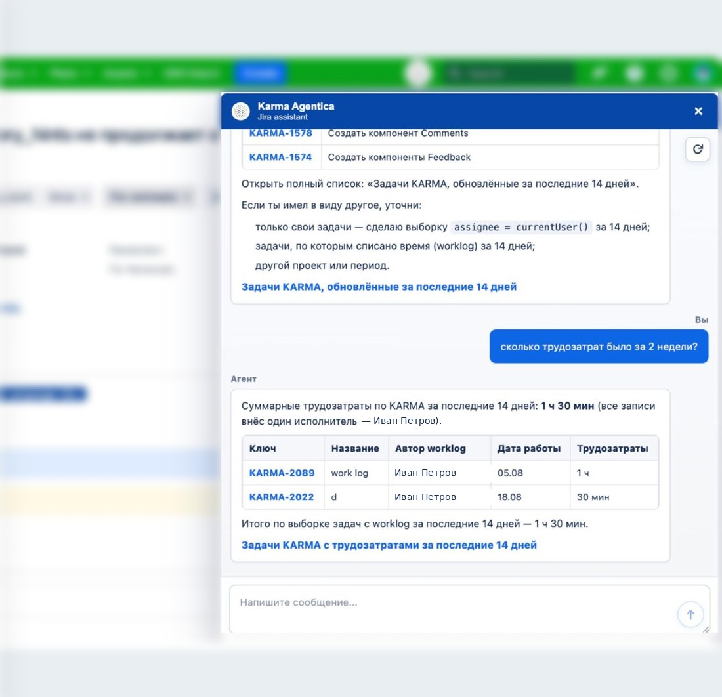
Task: Click the 'Название' column header
Action: pos(355,448)
